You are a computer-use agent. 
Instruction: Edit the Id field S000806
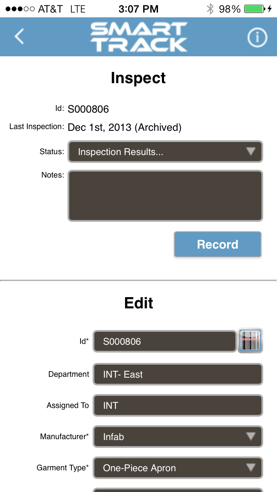[x=165, y=341]
